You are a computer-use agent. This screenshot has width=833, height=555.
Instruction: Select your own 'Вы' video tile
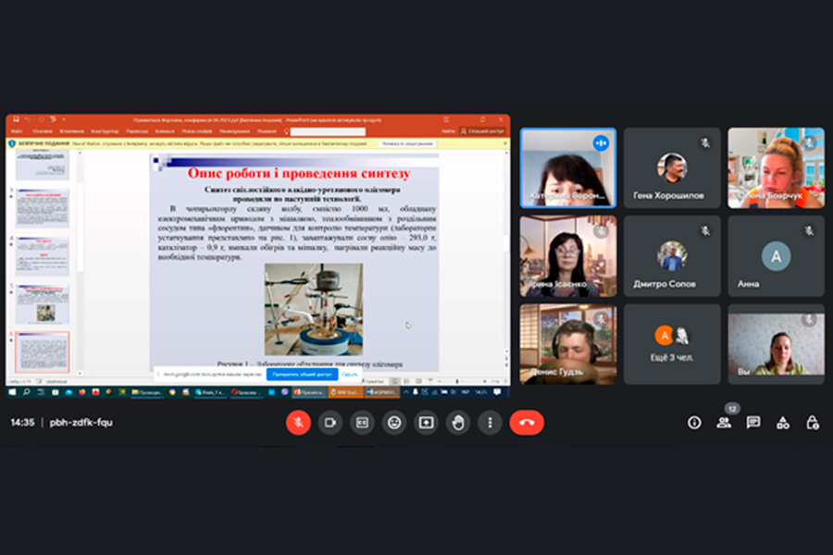[777, 344]
